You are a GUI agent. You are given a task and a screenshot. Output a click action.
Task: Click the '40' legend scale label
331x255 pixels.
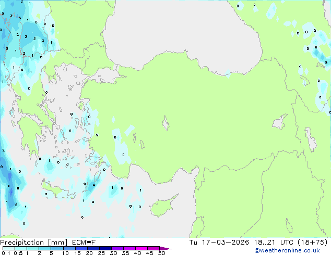point(137,253)
